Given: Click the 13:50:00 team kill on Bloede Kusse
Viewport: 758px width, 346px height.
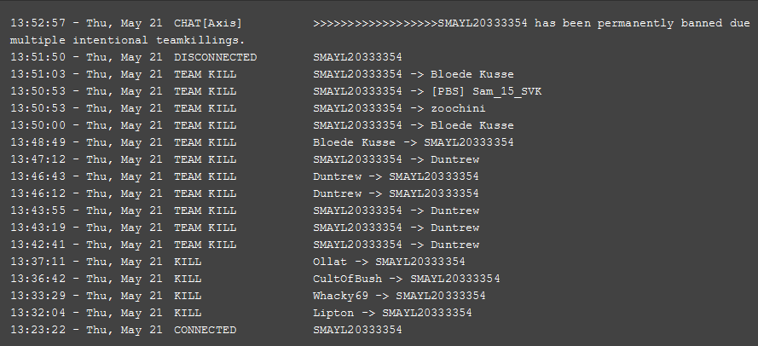Looking at the screenshot, I should [262, 125].
